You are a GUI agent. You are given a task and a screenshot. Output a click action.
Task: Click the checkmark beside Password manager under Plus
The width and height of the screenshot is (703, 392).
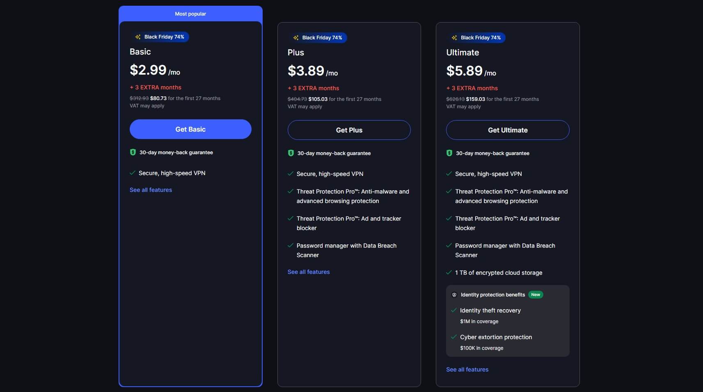(x=290, y=245)
